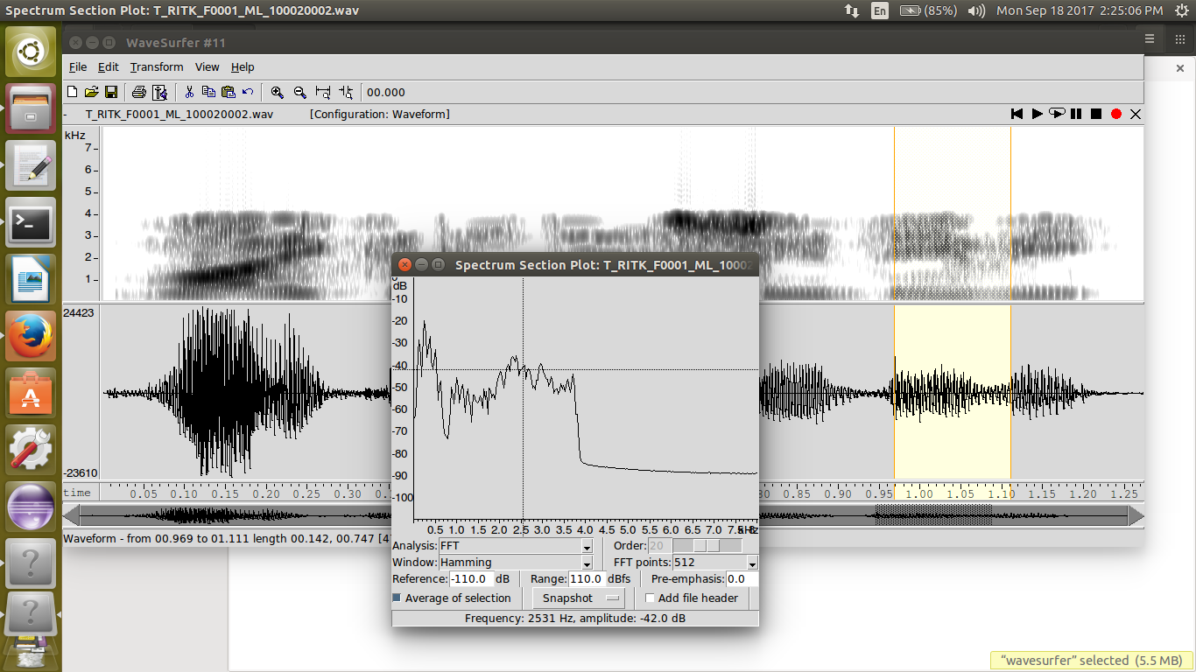Undo the last edit with the arrow icon
The height and width of the screenshot is (672, 1196).
pos(248,92)
